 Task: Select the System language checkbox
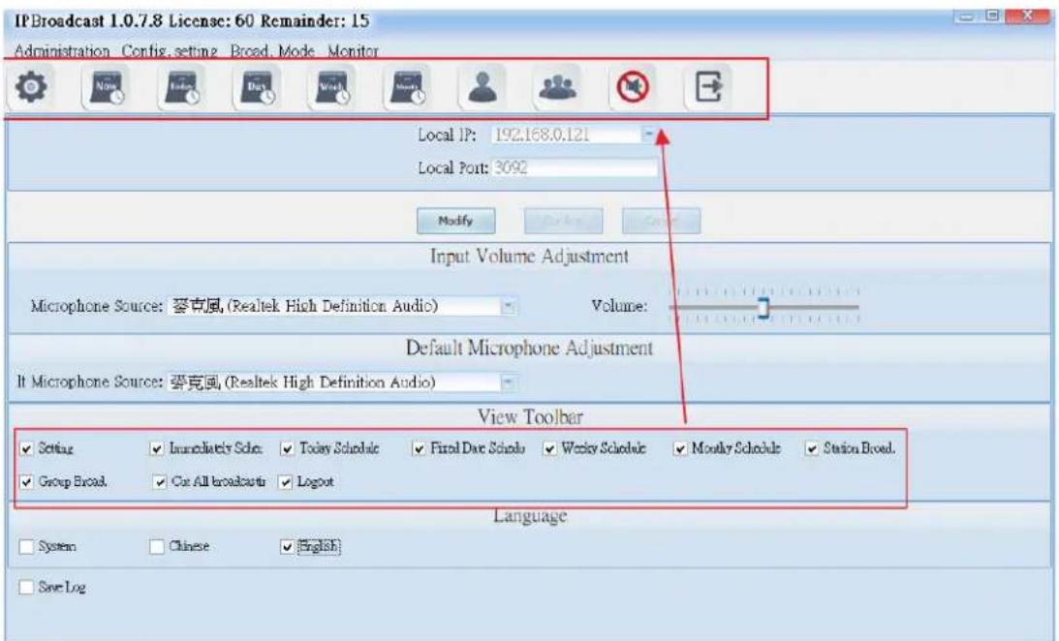26,546
